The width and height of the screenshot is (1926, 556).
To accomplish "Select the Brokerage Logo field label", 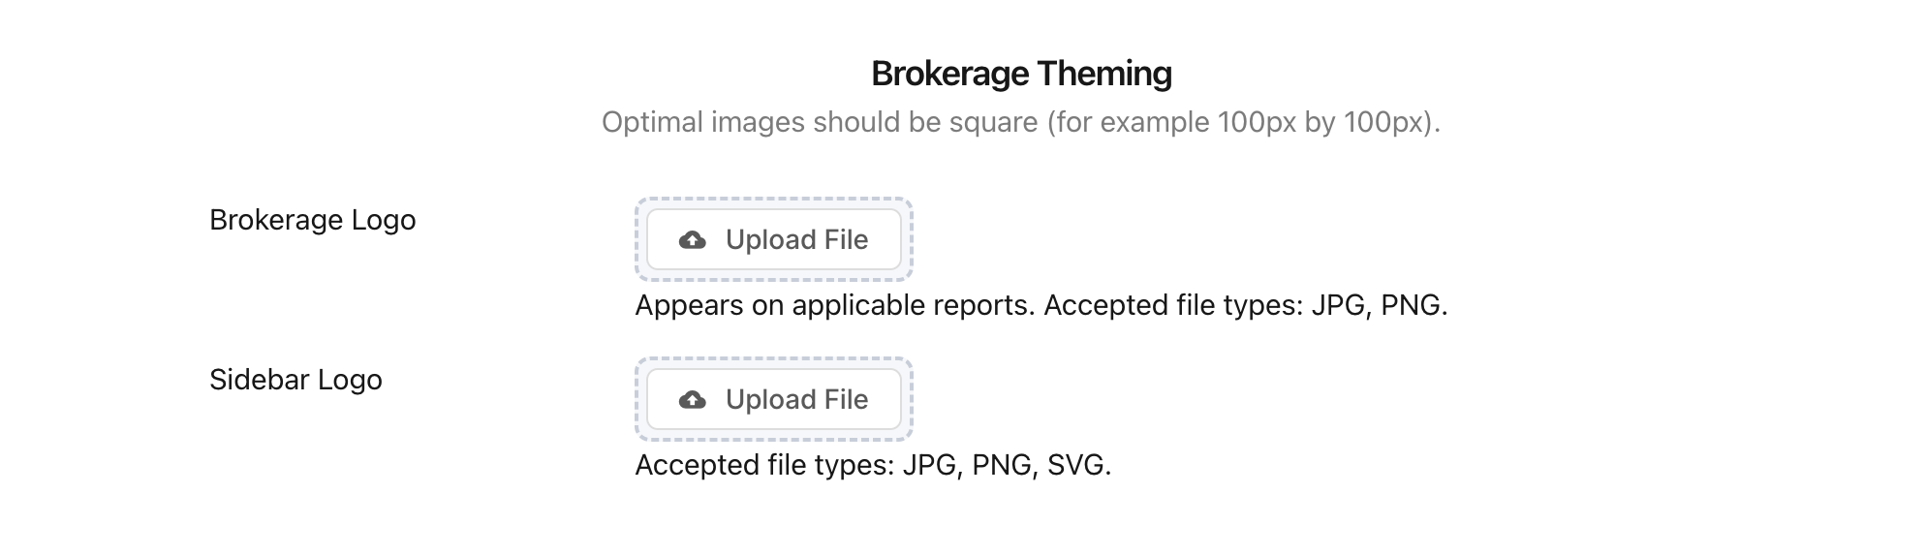I will click(312, 220).
